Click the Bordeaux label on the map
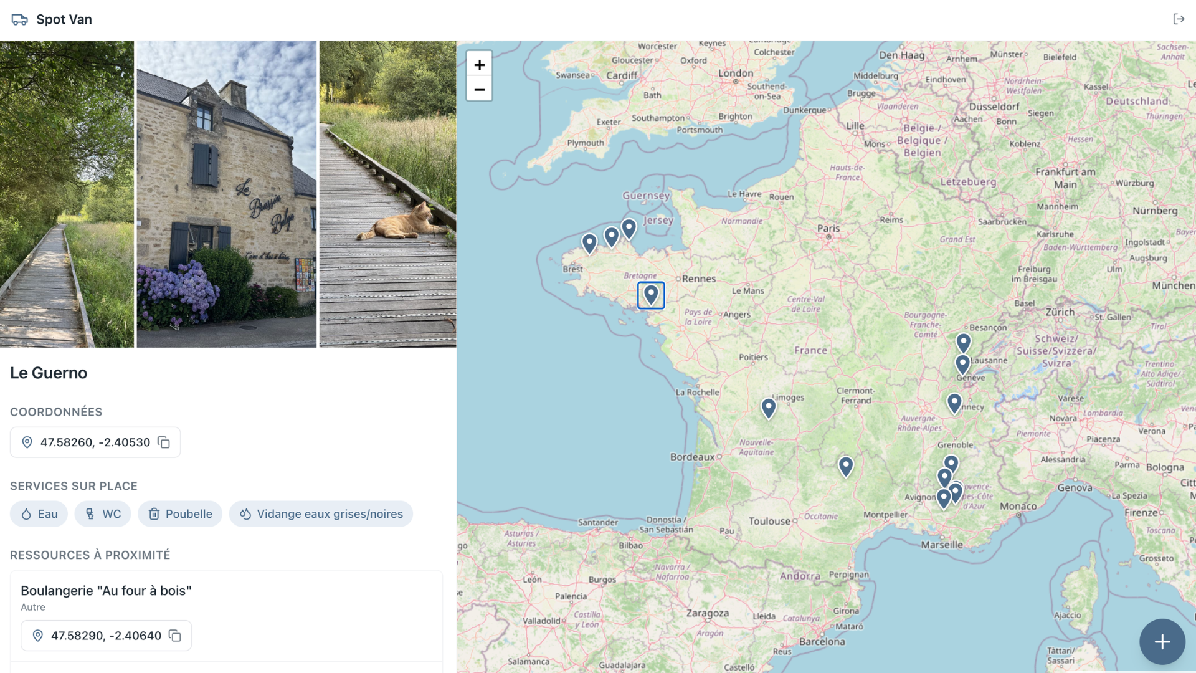 692,457
